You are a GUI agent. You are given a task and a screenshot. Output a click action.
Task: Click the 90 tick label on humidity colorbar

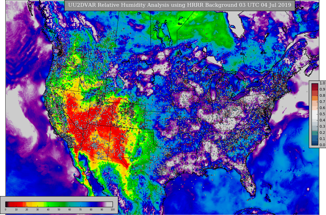pos(102,210)
